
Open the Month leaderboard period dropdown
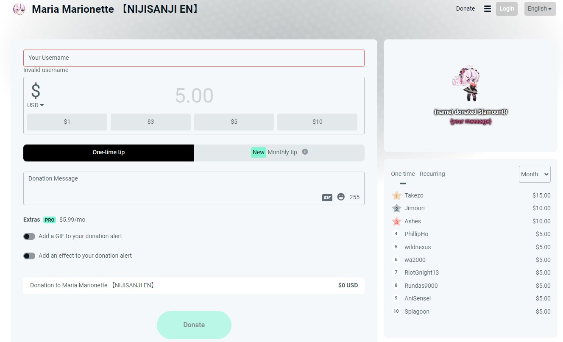pos(535,174)
